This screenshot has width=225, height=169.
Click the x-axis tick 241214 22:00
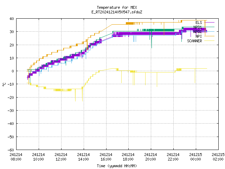173,157
